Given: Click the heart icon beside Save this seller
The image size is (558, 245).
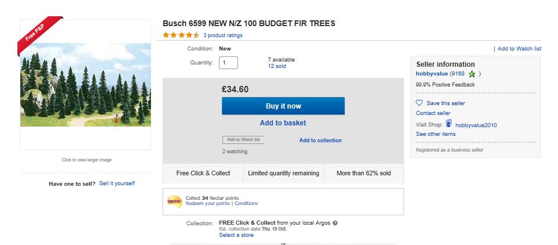Looking at the screenshot, I should click(420, 103).
